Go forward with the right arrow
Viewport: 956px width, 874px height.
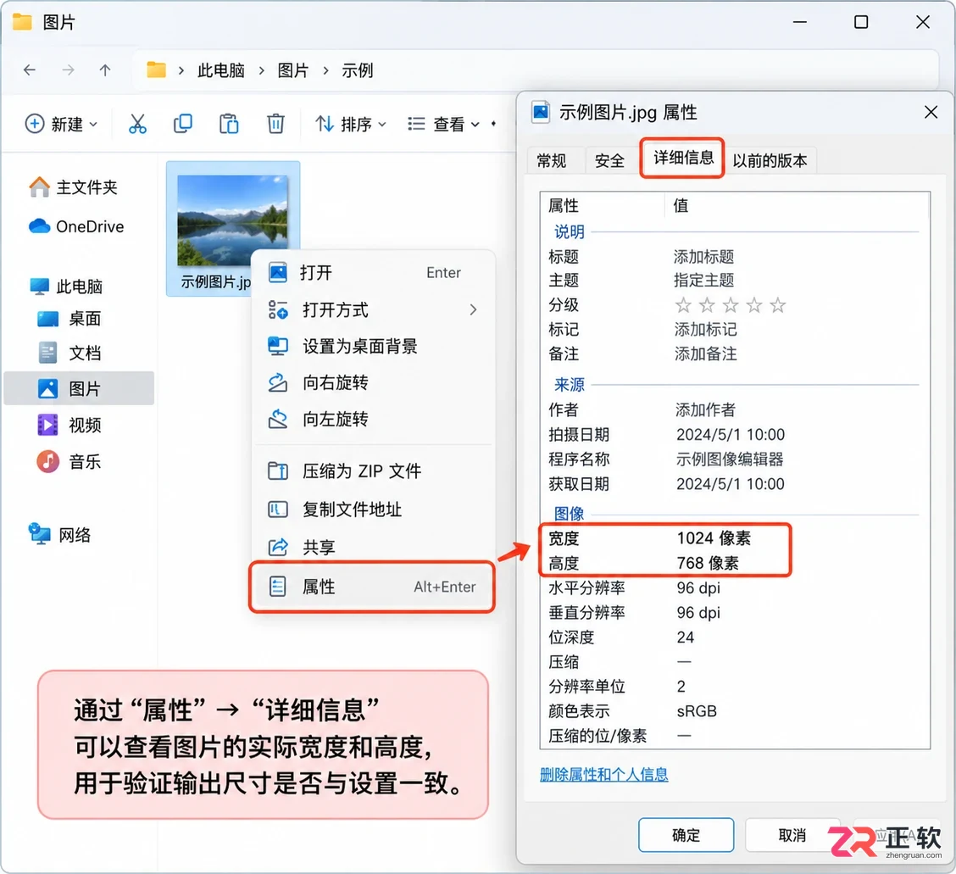tap(68, 70)
